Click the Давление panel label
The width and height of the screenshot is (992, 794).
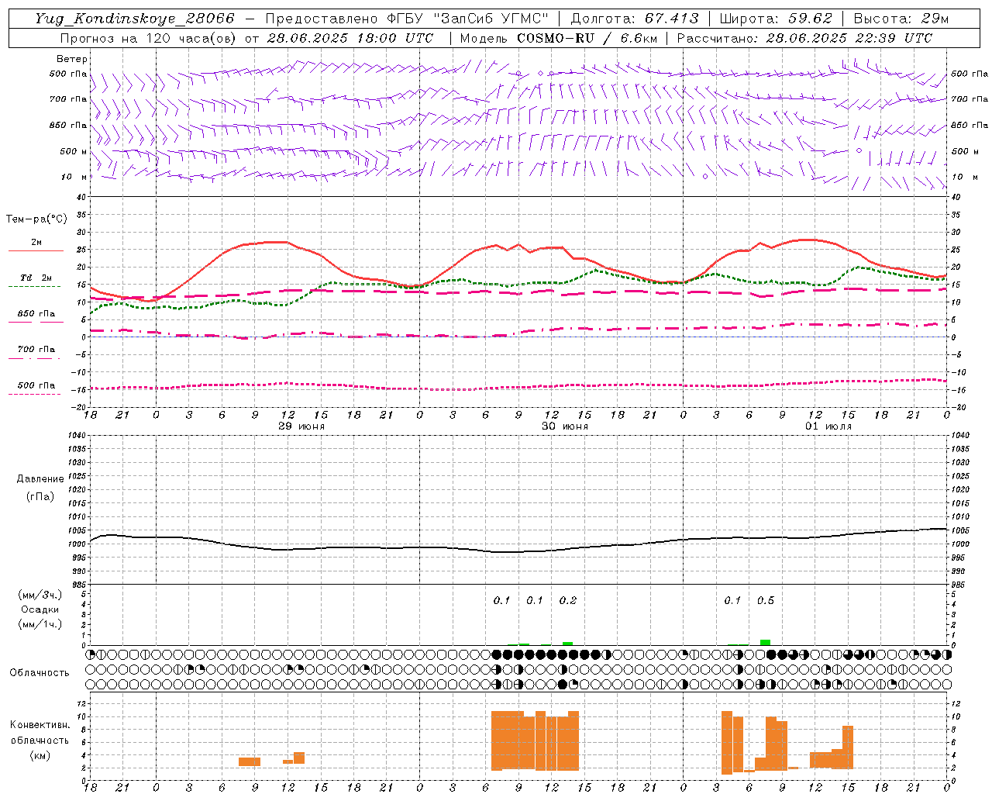[40, 479]
